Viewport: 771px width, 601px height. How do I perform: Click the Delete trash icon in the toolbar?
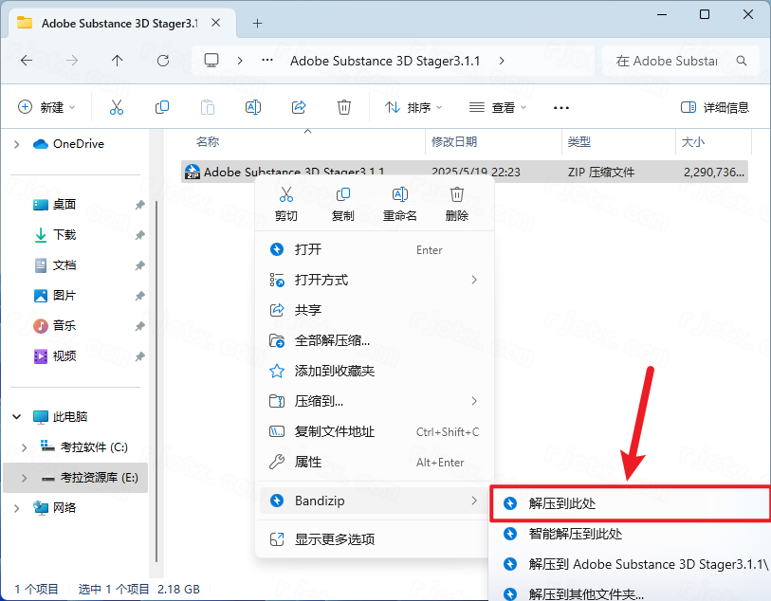pyautogui.click(x=342, y=106)
